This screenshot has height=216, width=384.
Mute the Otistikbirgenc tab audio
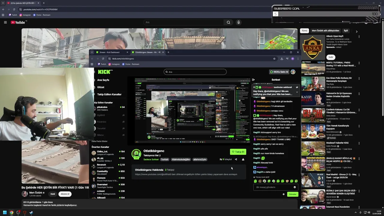pos(159,52)
